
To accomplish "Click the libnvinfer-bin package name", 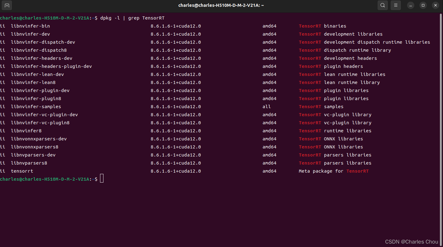I will 30,26.
